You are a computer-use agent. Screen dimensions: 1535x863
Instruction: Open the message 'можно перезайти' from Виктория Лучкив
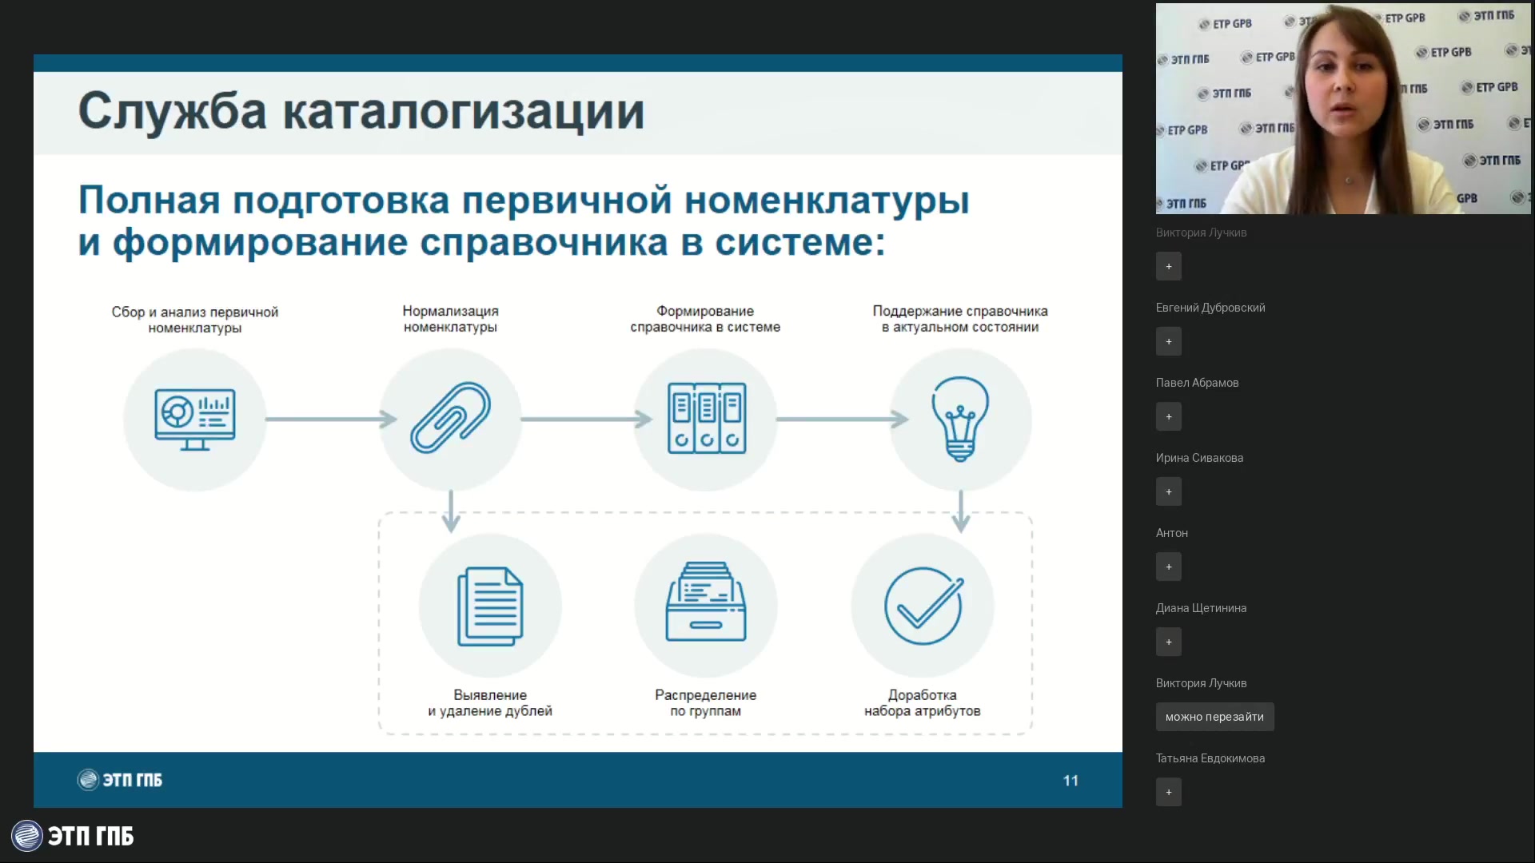coord(1214,717)
